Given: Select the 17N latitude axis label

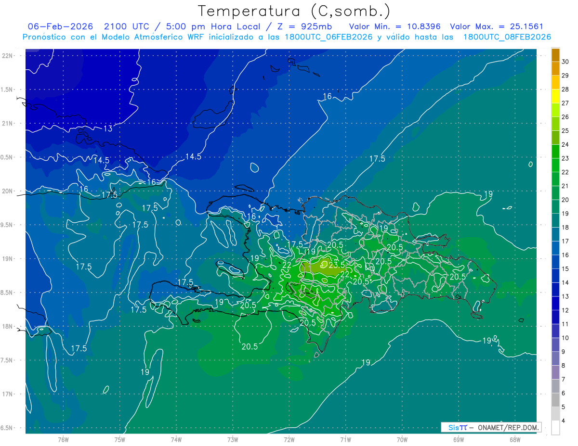Looking at the screenshot, I should [x=7, y=394].
